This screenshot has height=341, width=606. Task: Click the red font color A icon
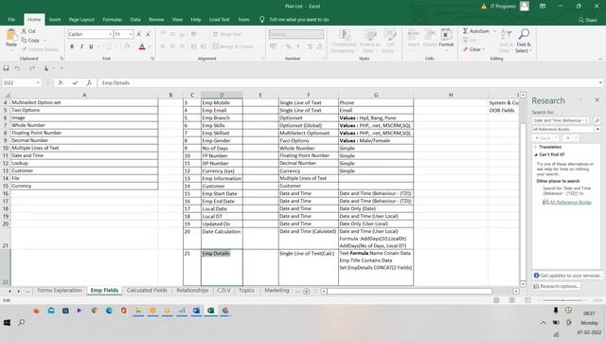[x=142, y=46]
